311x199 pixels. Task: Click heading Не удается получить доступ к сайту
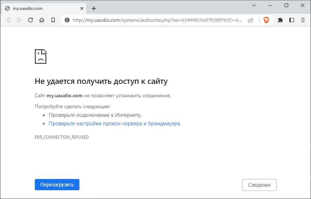101,81
